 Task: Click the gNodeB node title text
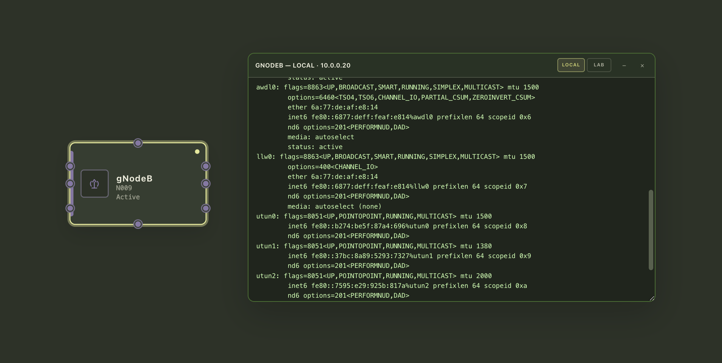[x=134, y=178]
